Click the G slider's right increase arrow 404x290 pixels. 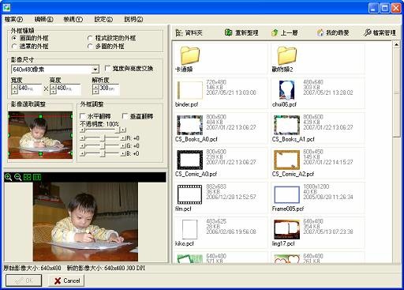123,145
